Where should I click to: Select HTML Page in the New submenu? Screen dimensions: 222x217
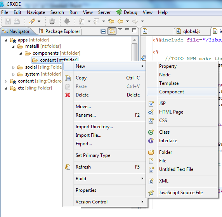(182, 112)
